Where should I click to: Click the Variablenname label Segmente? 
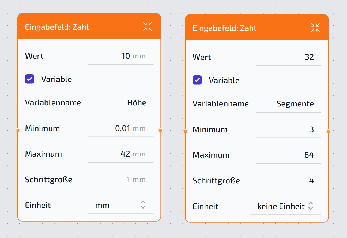295,104
